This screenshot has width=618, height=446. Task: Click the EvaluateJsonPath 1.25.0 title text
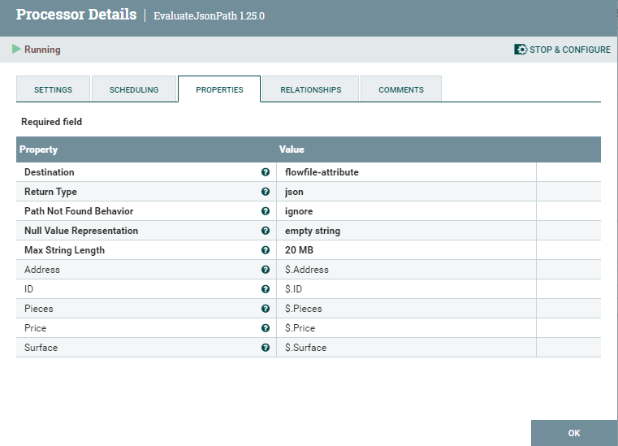(x=209, y=15)
